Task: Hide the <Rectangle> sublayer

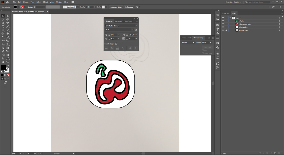Action: pos(223,27)
